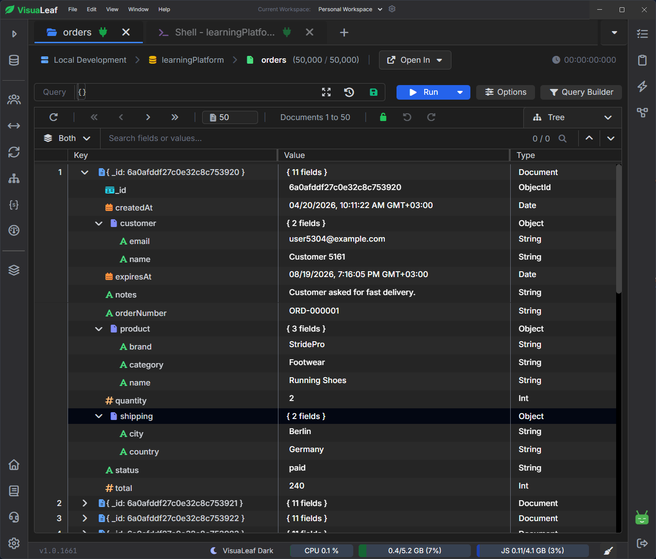The image size is (656, 559).
Task: Click the search magnifier icon
Action: (563, 139)
